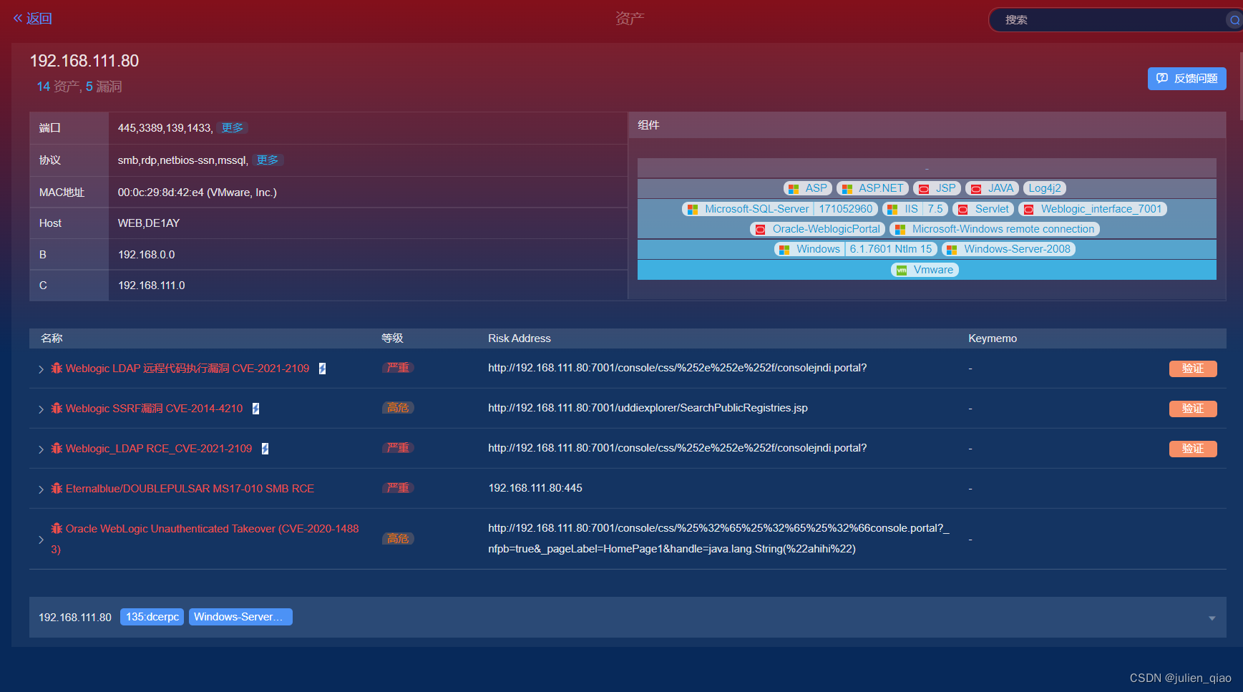Viewport: 1243px width, 692px height.
Task: Go back via the 返回 link
Action: coord(32,19)
